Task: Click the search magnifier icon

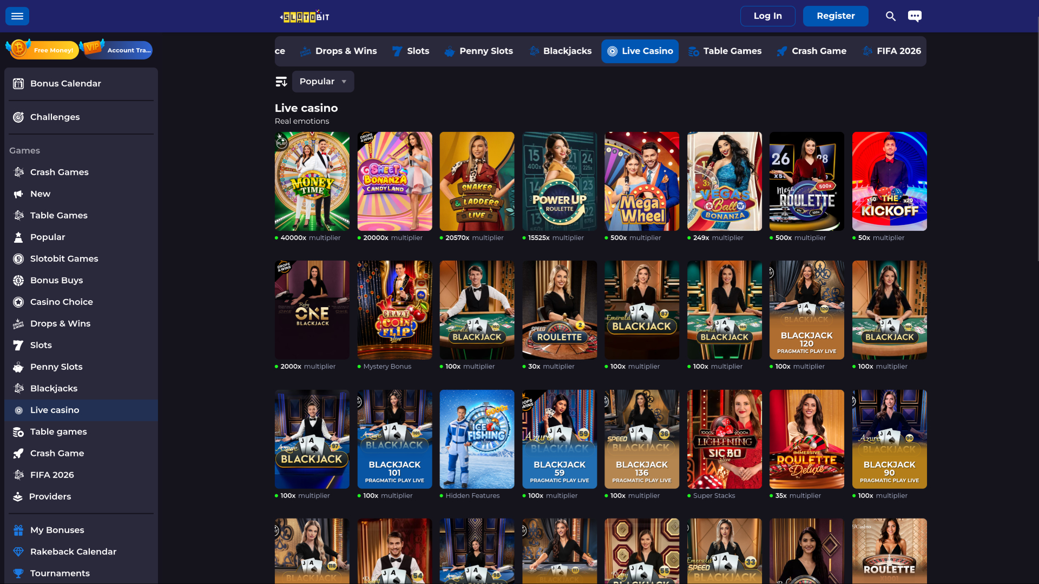Action: [x=891, y=16]
